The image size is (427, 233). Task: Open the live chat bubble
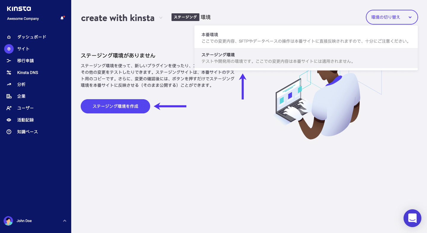click(x=412, y=218)
